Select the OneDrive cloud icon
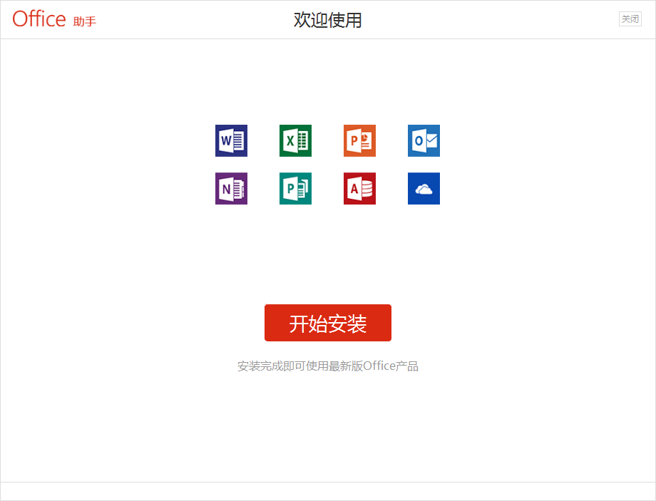The image size is (656, 501). point(424,188)
